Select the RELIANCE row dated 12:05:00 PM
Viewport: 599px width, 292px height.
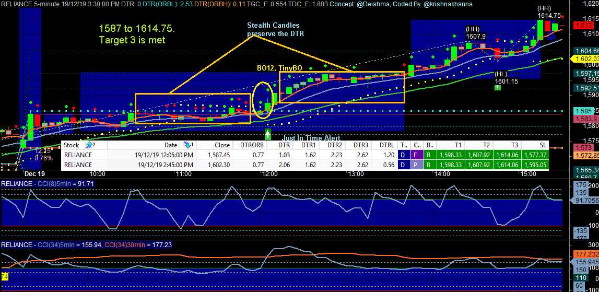pyautogui.click(x=305, y=155)
